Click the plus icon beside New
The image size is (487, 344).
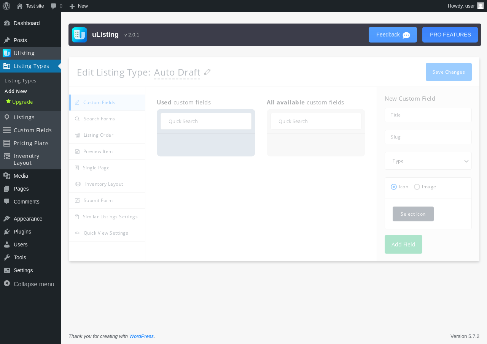(72, 6)
